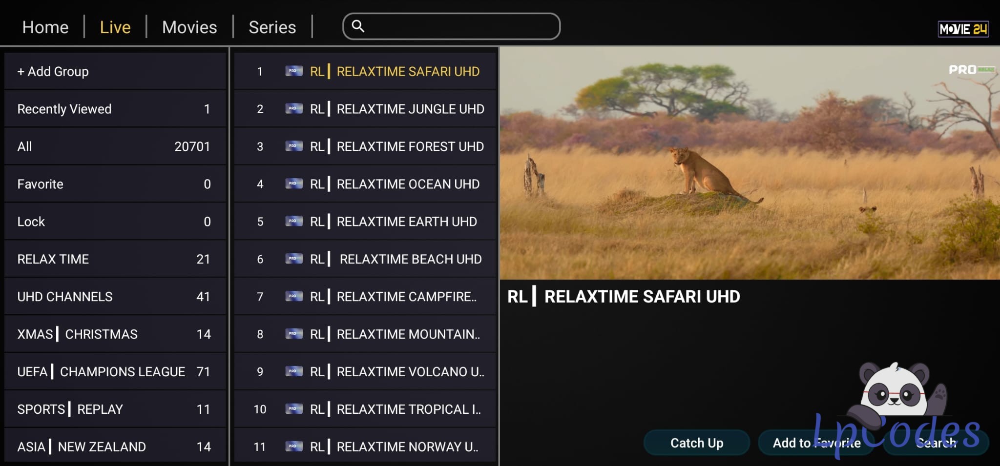The image size is (1000, 466).
Task: Click the search magnifier icon
Action: (358, 26)
